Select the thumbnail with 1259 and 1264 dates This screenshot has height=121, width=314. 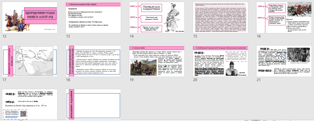[x=30, y=104]
